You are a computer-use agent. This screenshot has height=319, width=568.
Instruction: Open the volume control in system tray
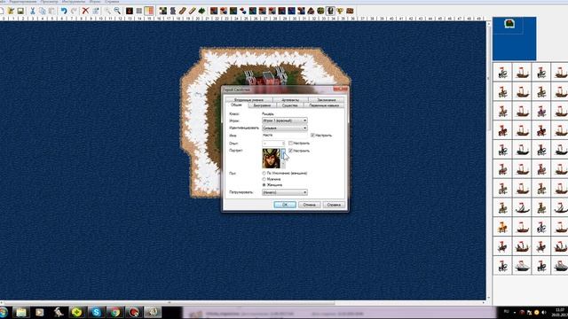point(544,312)
